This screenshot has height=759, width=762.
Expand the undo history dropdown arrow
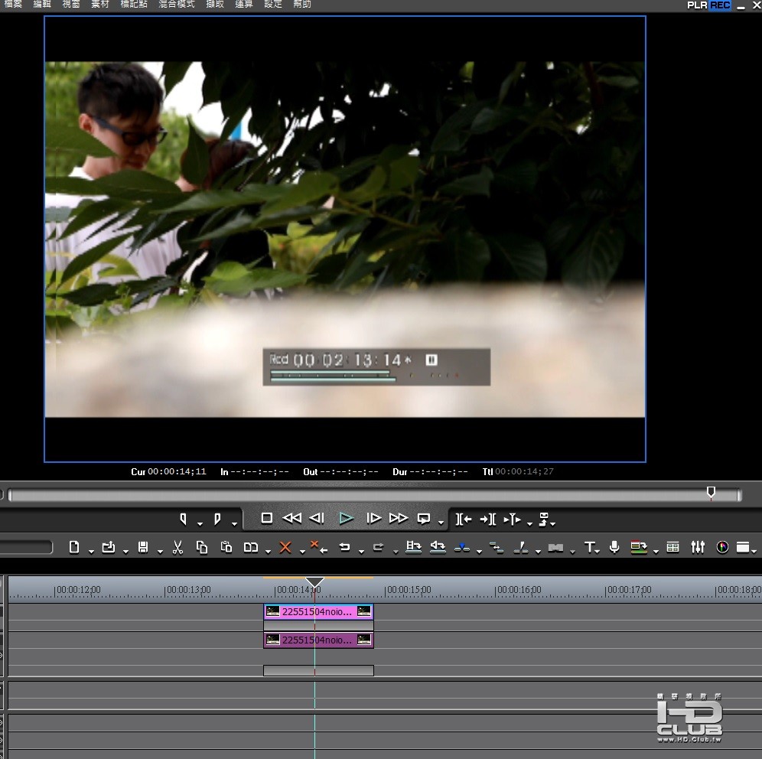[x=361, y=551]
